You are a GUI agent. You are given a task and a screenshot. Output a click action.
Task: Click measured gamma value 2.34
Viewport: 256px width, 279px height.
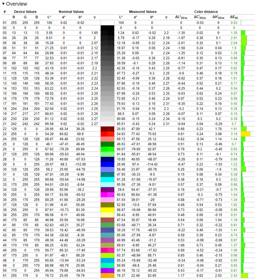pos(166,119)
